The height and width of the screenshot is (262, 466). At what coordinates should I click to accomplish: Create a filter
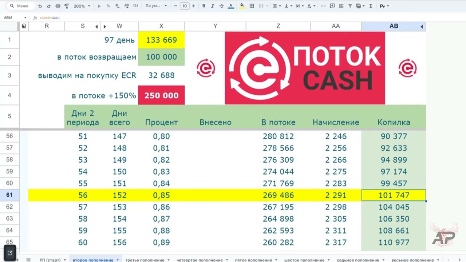(x=350, y=6)
